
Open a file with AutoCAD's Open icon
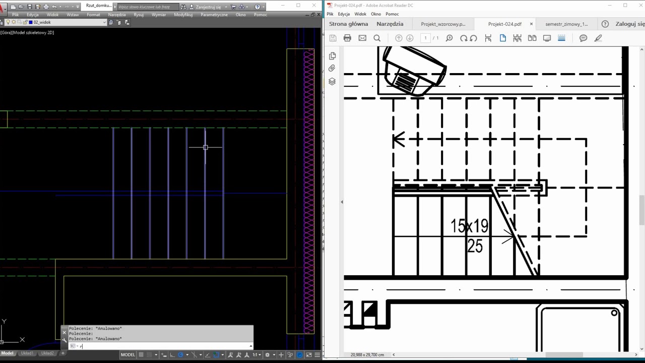click(21, 7)
